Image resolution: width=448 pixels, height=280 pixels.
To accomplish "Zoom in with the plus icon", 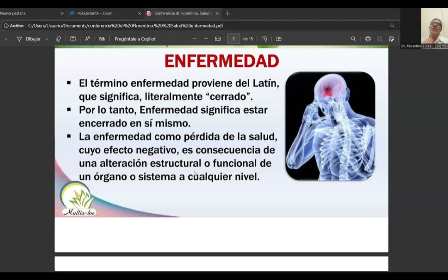I will click(x=206, y=39).
